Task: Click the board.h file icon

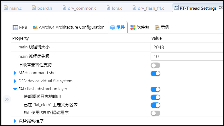Action: [x=34, y=8]
